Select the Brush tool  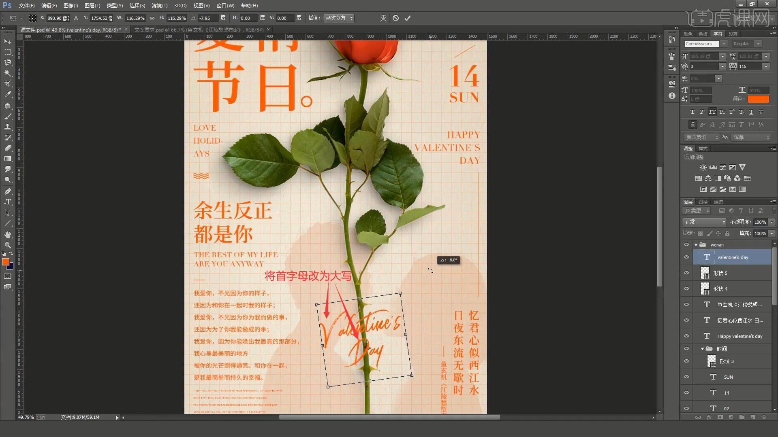pos(8,117)
